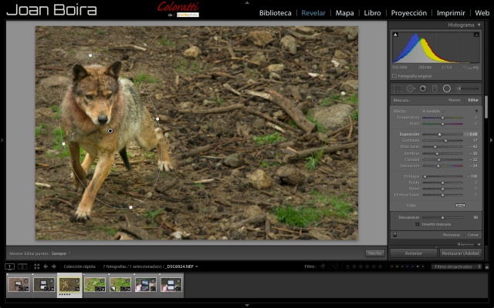
Task: Open the Web module
Action: pos(482,13)
